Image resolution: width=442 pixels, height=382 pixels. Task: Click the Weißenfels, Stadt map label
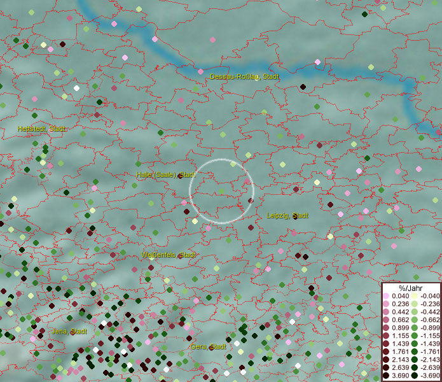[169, 255]
